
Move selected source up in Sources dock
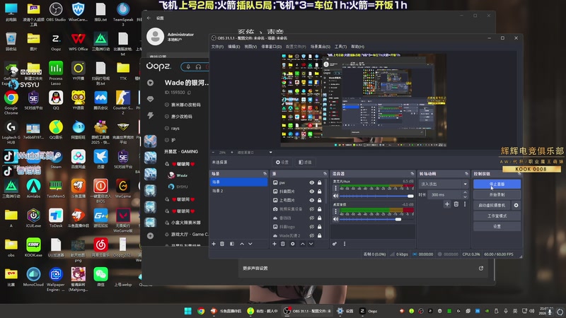[x=303, y=244]
